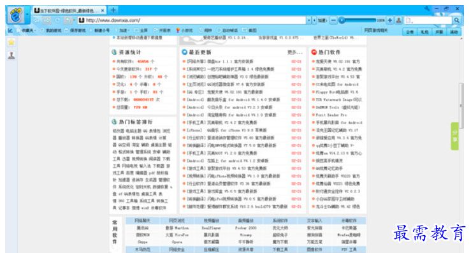Viewport: 471px width, 253px height.
Task: Click the star favorites icon in left sidebar
Action: (x=11, y=42)
